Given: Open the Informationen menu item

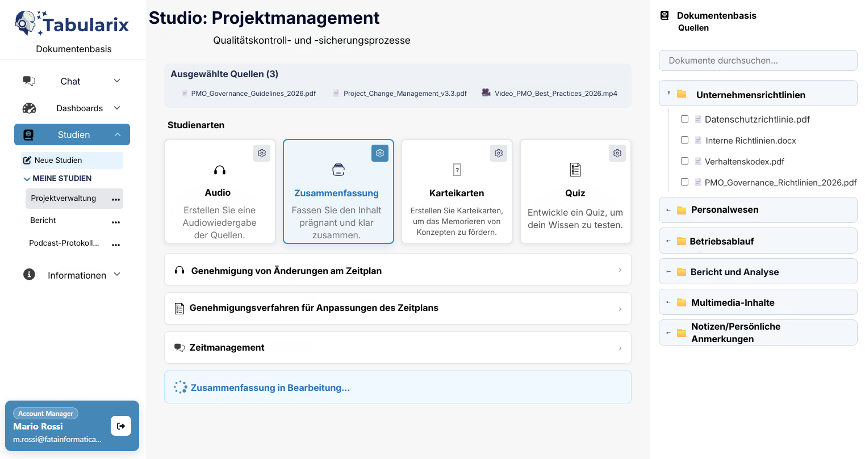Looking at the screenshot, I should (x=77, y=275).
